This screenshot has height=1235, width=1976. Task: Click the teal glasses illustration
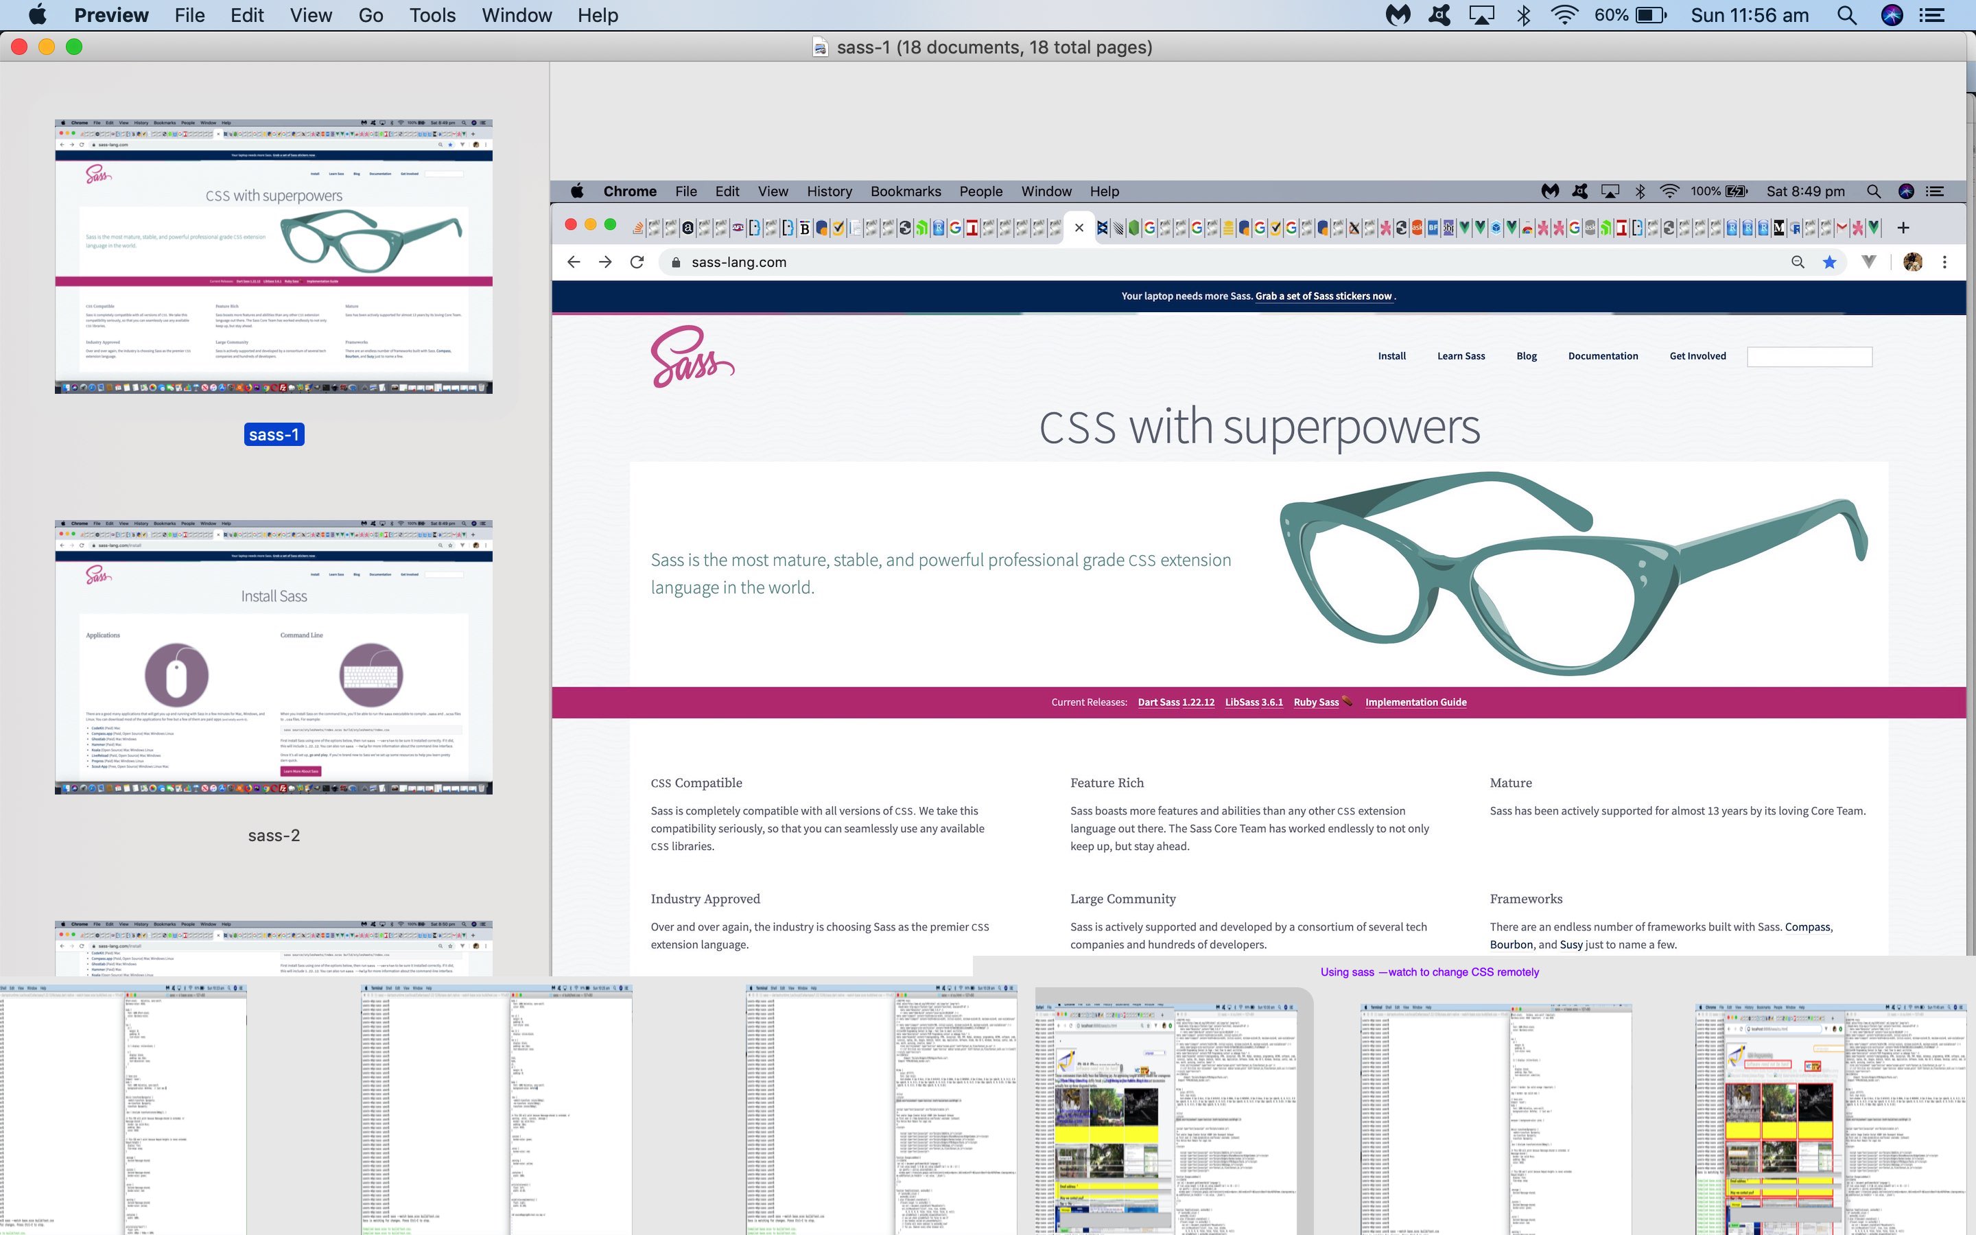[1573, 574]
